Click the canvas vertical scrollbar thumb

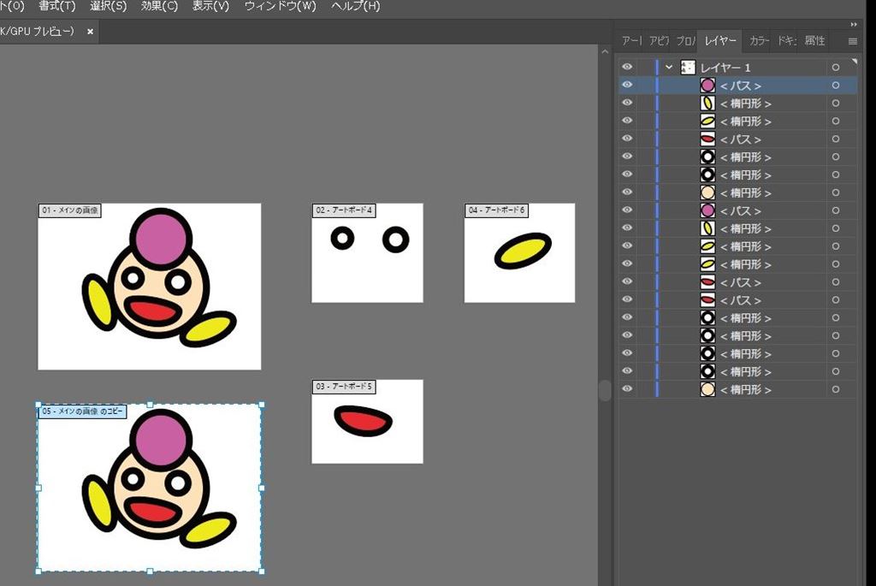(605, 390)
